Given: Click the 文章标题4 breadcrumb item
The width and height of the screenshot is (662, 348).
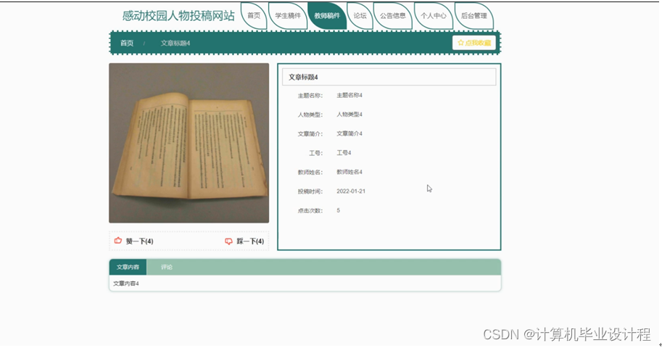Looking at the screenshot, I should click(175, 43).
